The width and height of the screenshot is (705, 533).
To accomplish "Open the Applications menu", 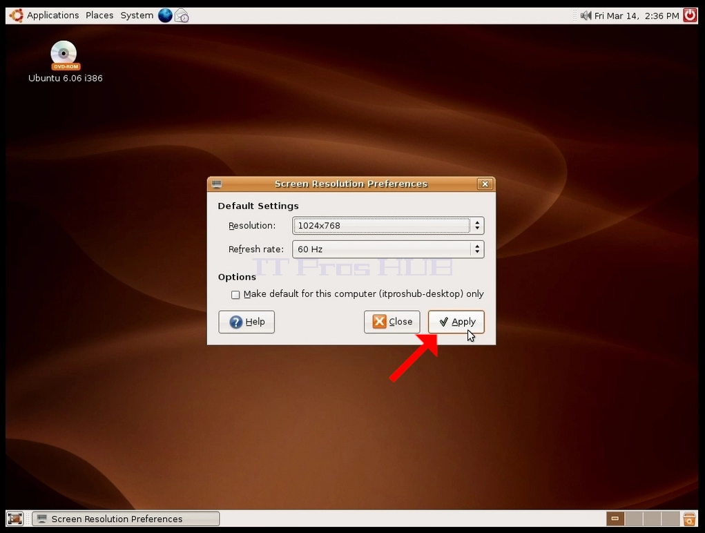I will pos(52,15).
